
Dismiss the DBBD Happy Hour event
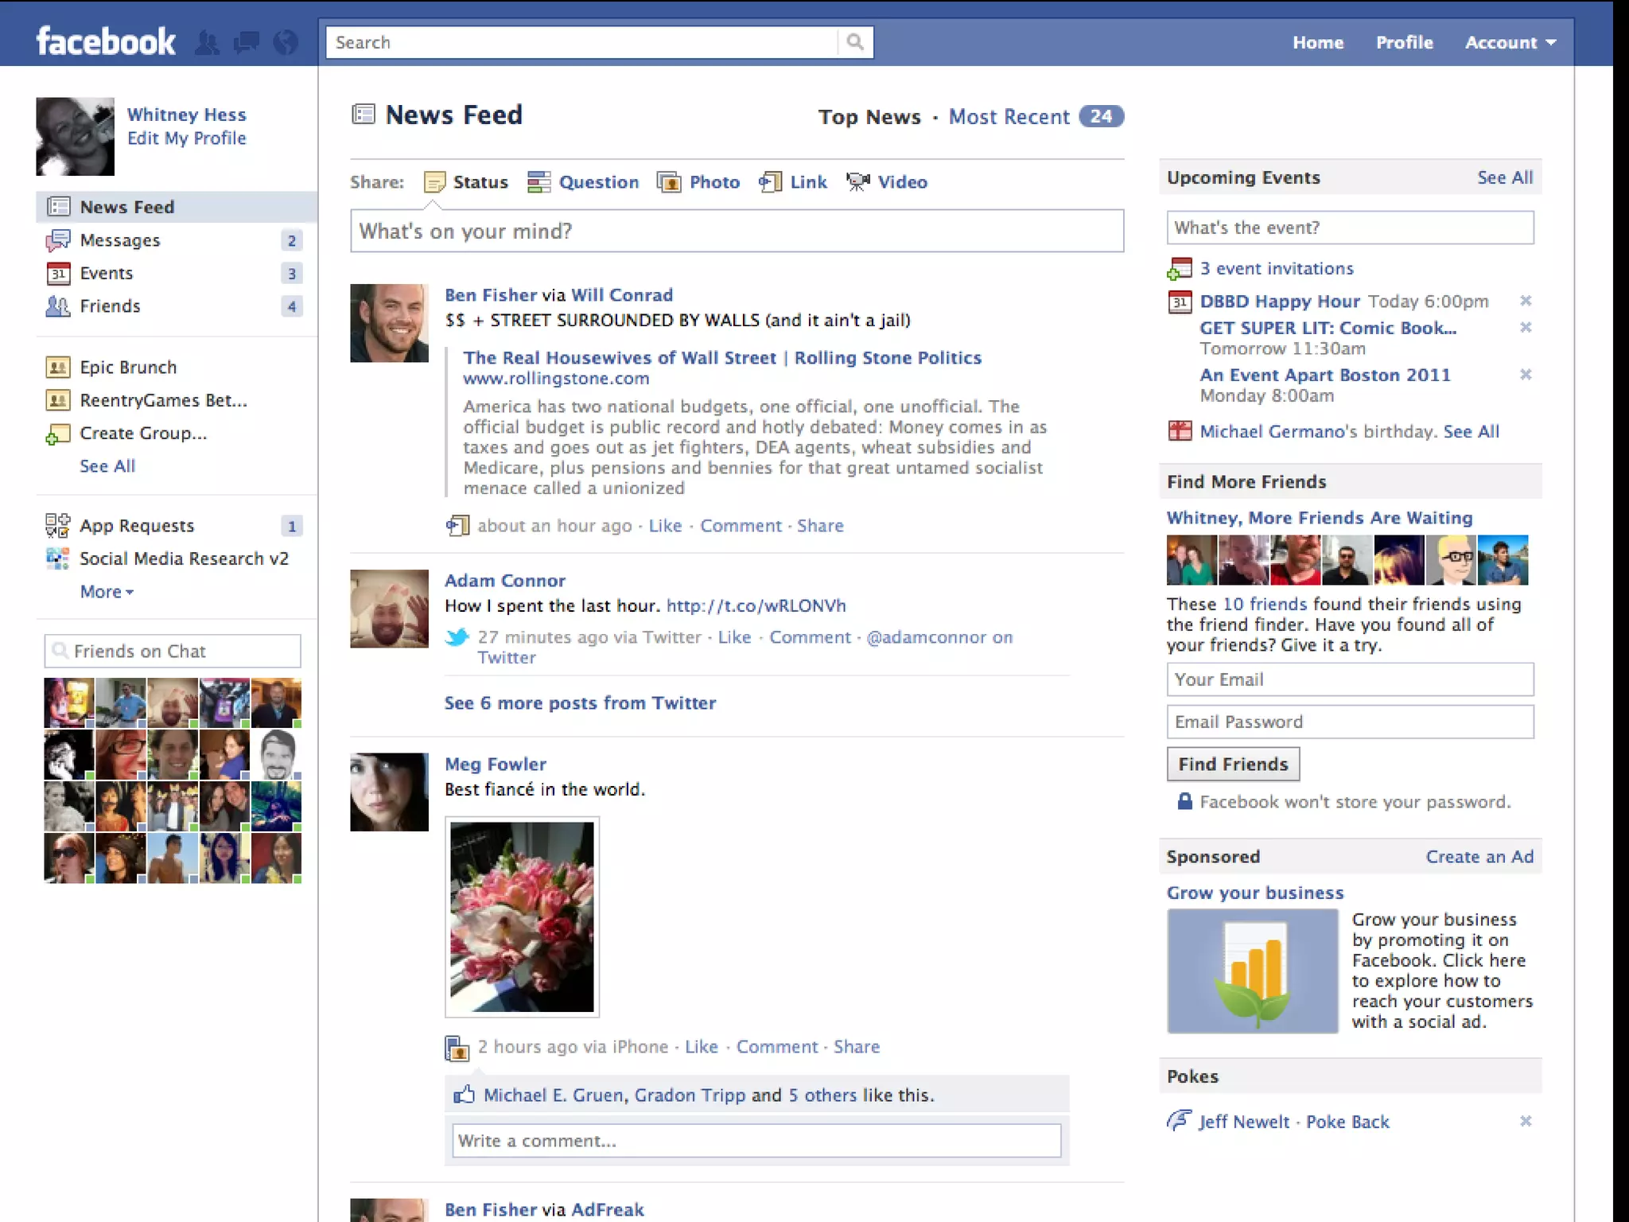(x=1526, y=301)
